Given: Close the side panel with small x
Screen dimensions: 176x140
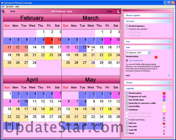Looking at the screenshot, I should [x=173, y=10].
